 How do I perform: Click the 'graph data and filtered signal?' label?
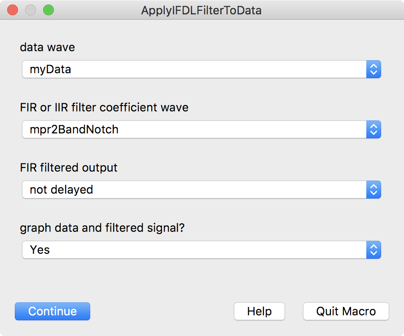[102, 228]
